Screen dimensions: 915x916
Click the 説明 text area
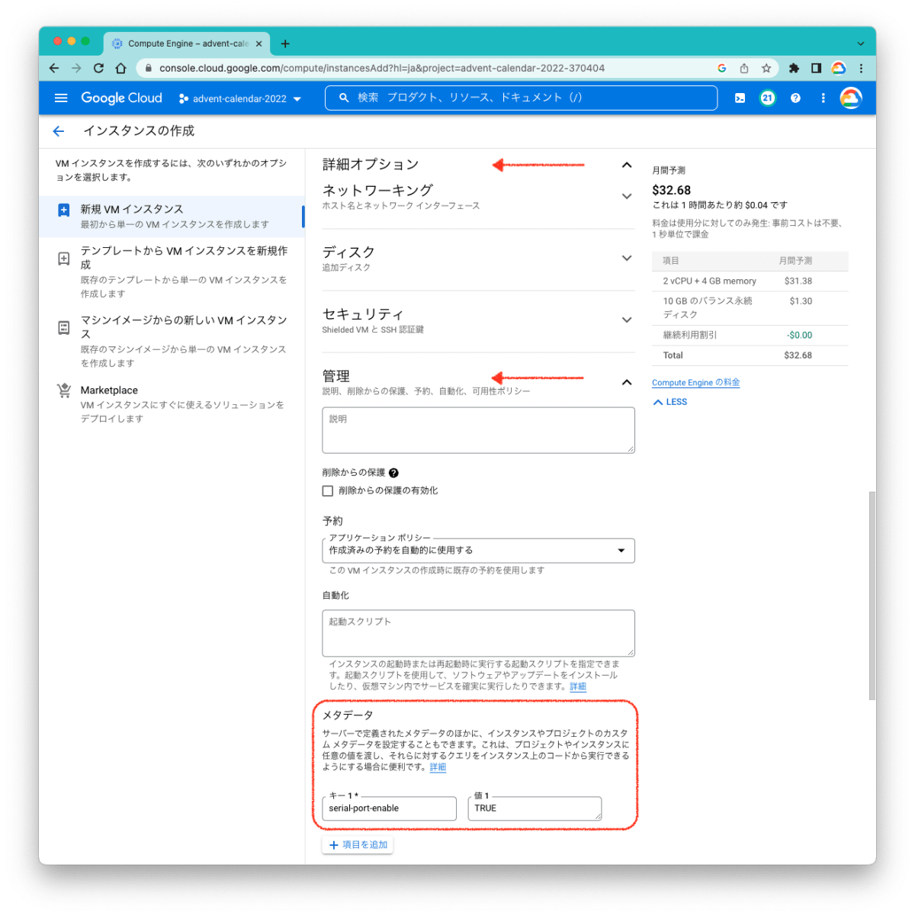[478, 430]
